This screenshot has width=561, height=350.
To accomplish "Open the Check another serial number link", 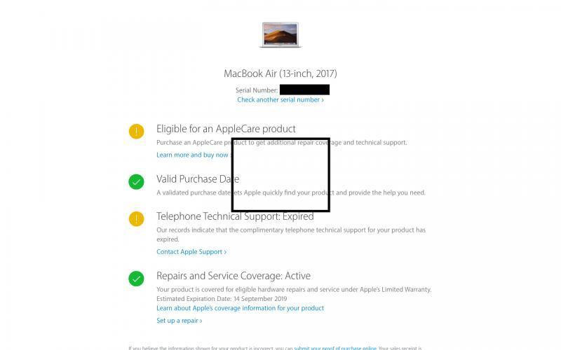I will pos(280,99).
